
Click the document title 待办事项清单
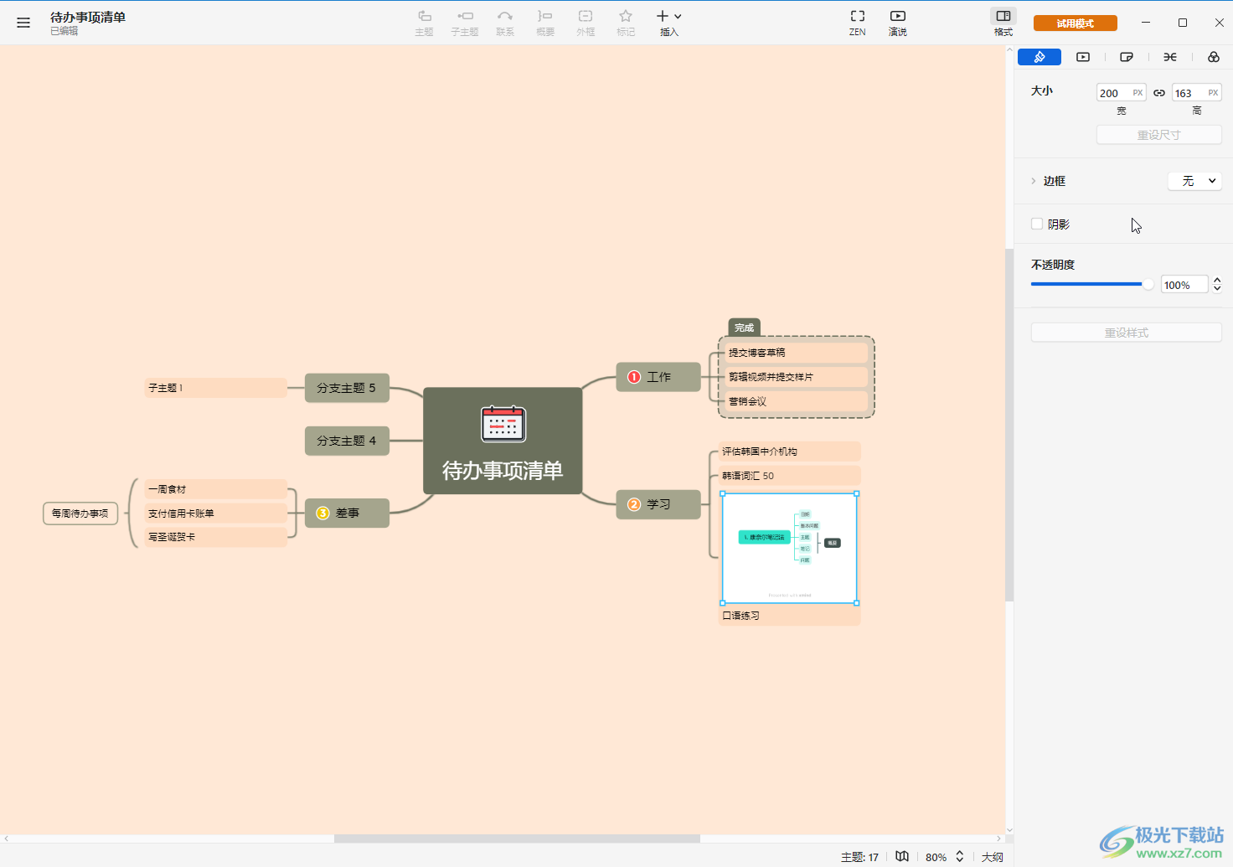click(x=88, y=17)
